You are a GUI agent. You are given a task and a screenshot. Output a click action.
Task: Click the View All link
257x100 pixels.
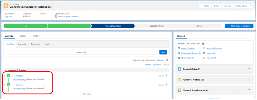pos(166,65)
